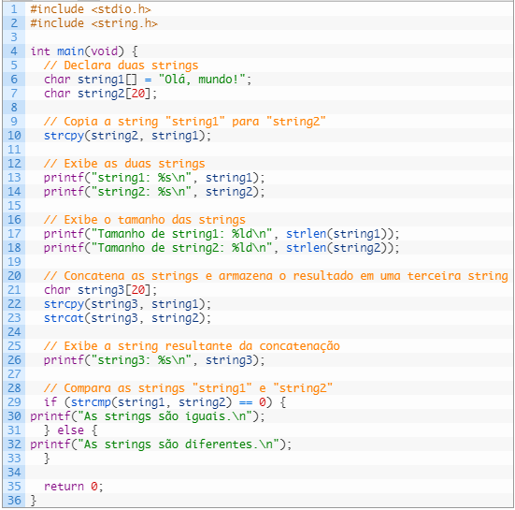Viewport: 515px width, 510px height.
Task: Click the comment 'Exibe as duas strings'
Action: [x=124, y=164]
